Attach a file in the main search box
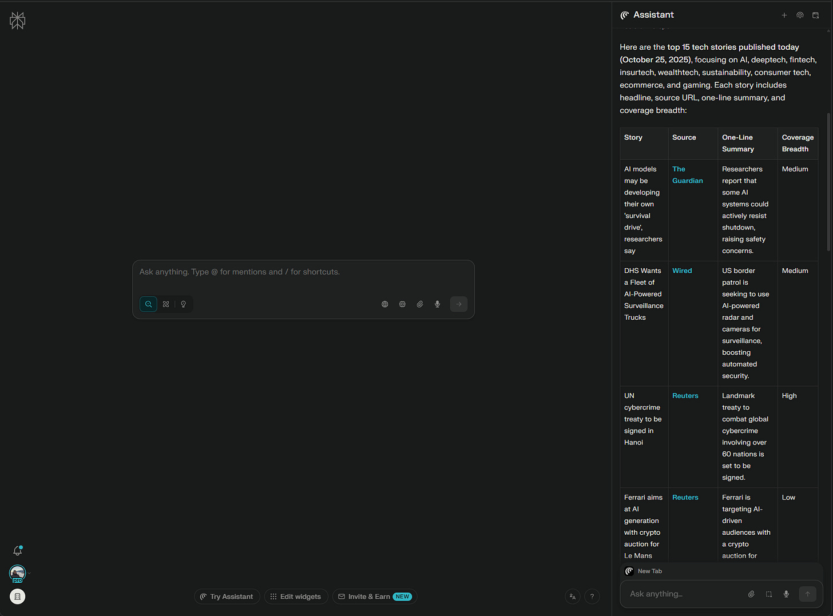This screenshot has height=616, width=833. [x=420, y=304]
